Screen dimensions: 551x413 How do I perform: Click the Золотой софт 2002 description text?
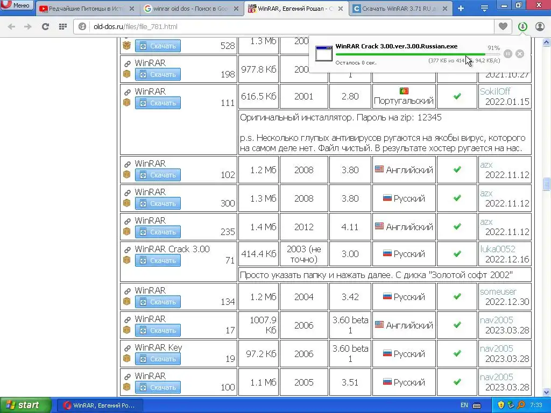(376, 275)
